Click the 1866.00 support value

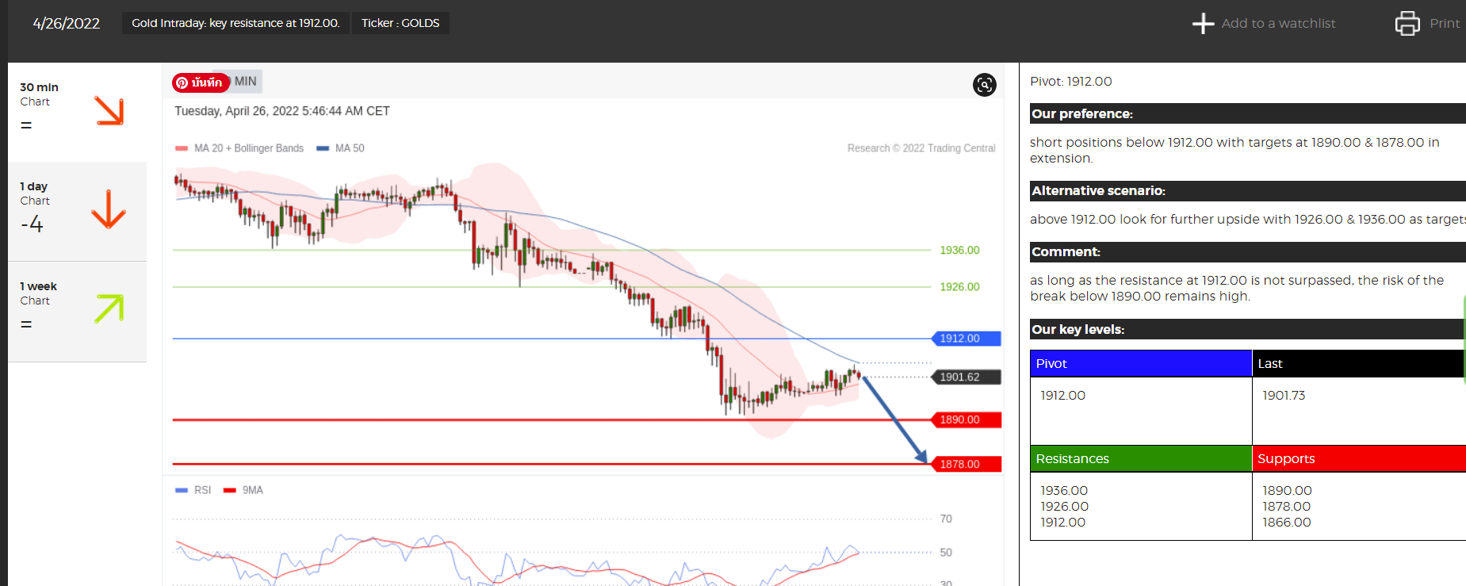coord(1287,522)
